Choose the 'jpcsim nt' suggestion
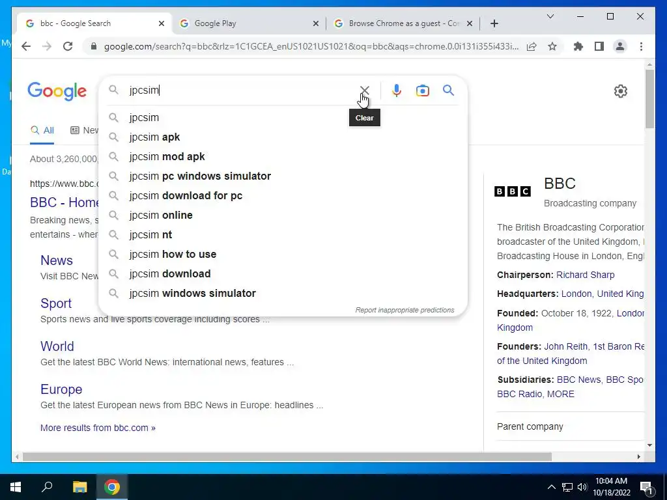The image size is (667, 500). click(283, 234)
